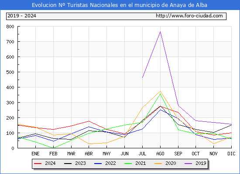240x174 pixels.
Task: Click the purple 2019 starting point at JUL
Action: point(143,78)
